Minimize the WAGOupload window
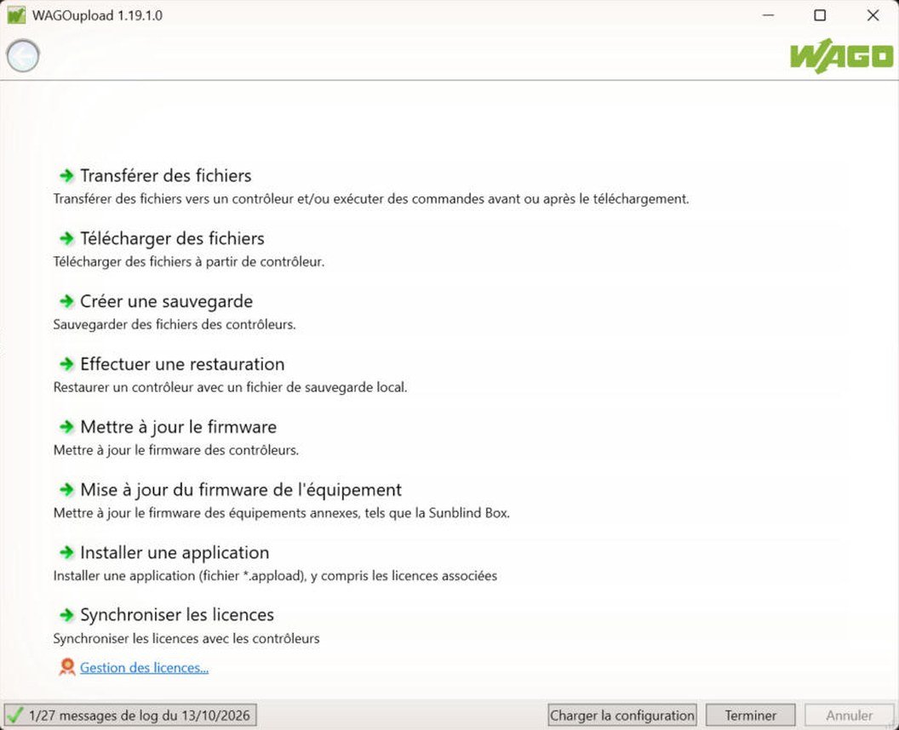The image size is (899, 730). [768, 15]
